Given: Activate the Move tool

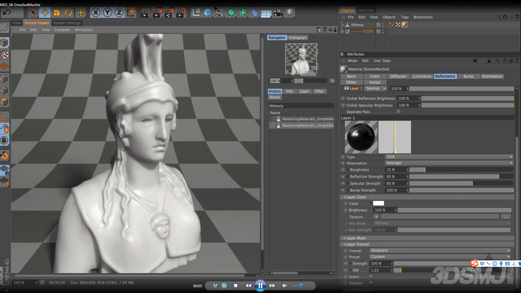Looking at the screenshot, I should pyautogui.click(x=45, y=13).
